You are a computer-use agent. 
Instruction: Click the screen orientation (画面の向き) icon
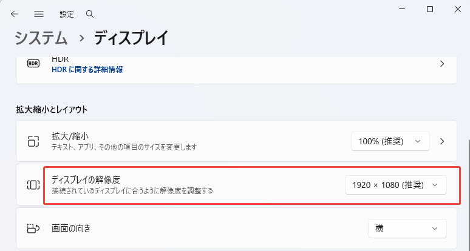33,229
